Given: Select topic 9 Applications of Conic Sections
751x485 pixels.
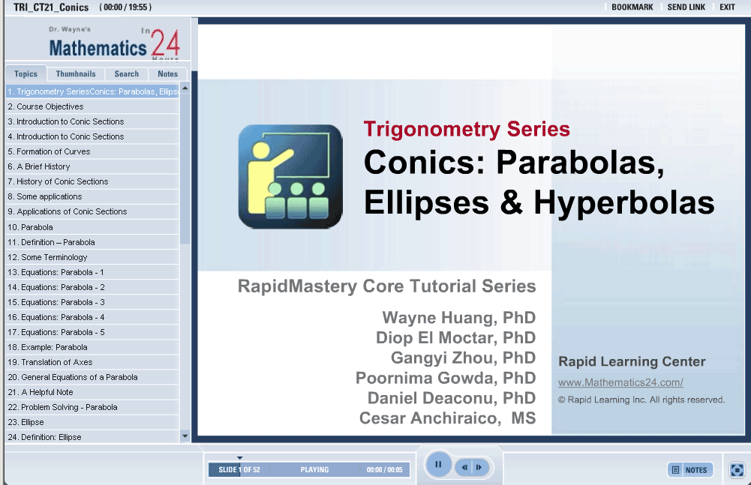Looking at the screenshot, I should pyautogui.click(x=92, y=211).
